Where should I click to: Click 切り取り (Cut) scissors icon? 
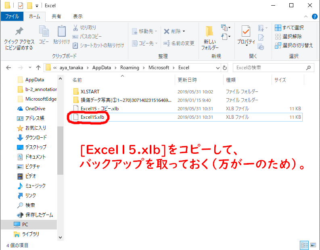coord(75,27)
